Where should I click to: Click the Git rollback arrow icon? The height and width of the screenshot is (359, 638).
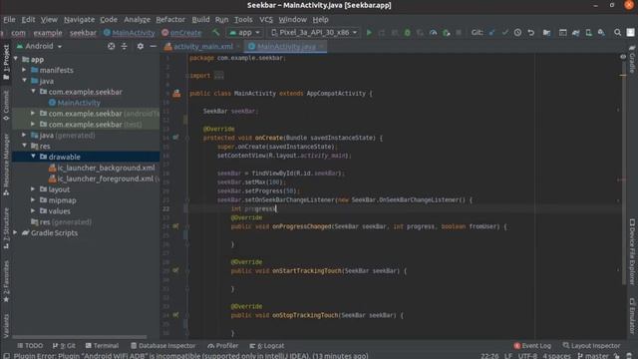531,33
